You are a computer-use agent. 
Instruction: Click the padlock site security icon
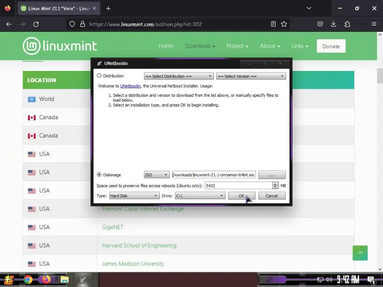(x=83, y=24)
